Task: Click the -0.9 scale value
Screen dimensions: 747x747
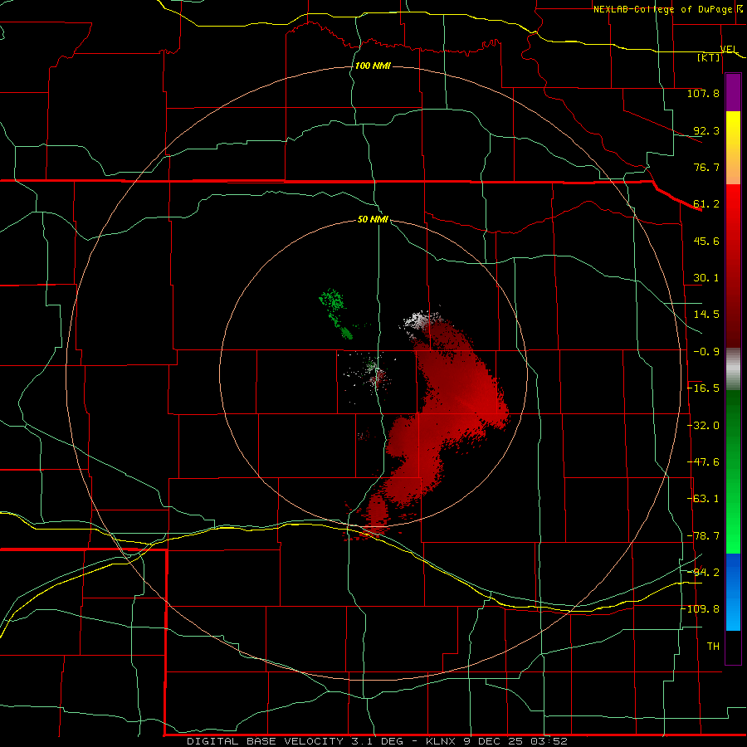Action: (706, 352)
